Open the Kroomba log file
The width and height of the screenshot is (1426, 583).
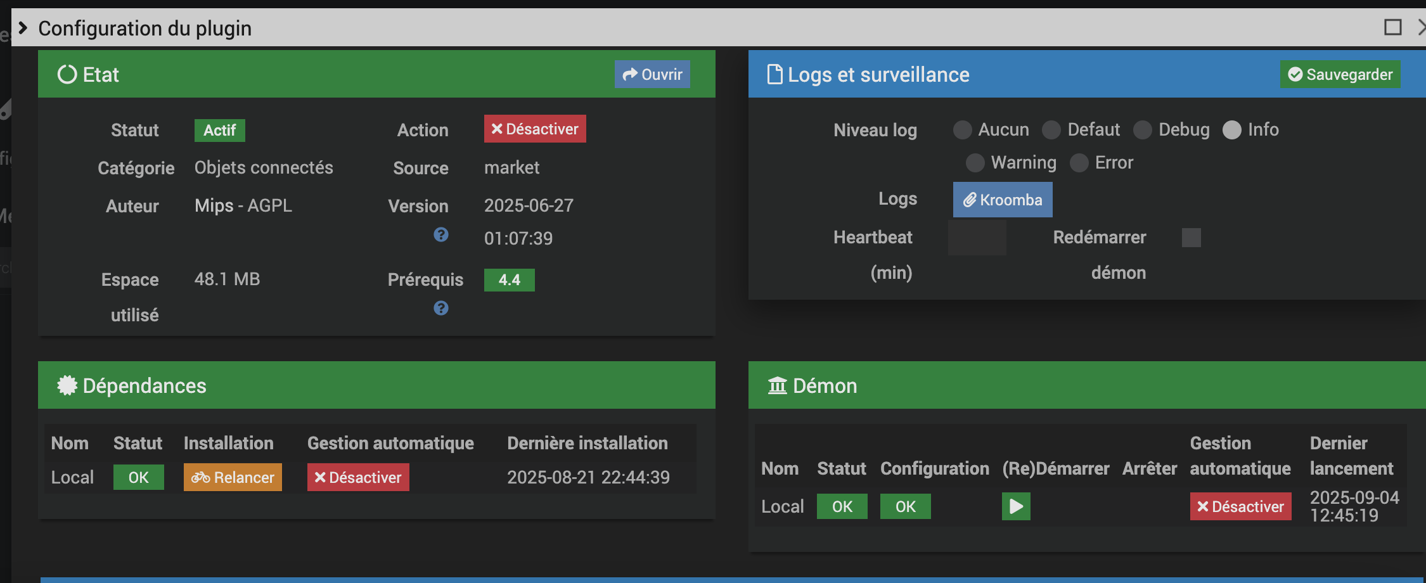coord(1003,200)
